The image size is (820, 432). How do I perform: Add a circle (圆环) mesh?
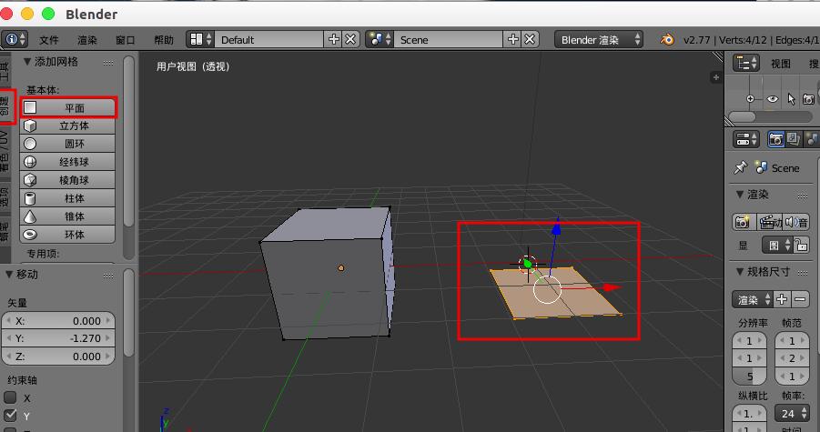point(67,144)
